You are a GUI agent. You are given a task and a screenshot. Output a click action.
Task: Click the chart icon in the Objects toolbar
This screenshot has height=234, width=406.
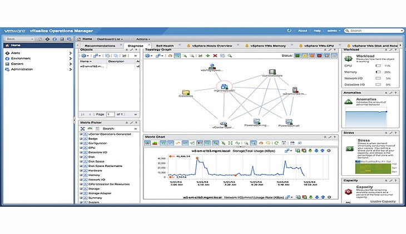125,56
